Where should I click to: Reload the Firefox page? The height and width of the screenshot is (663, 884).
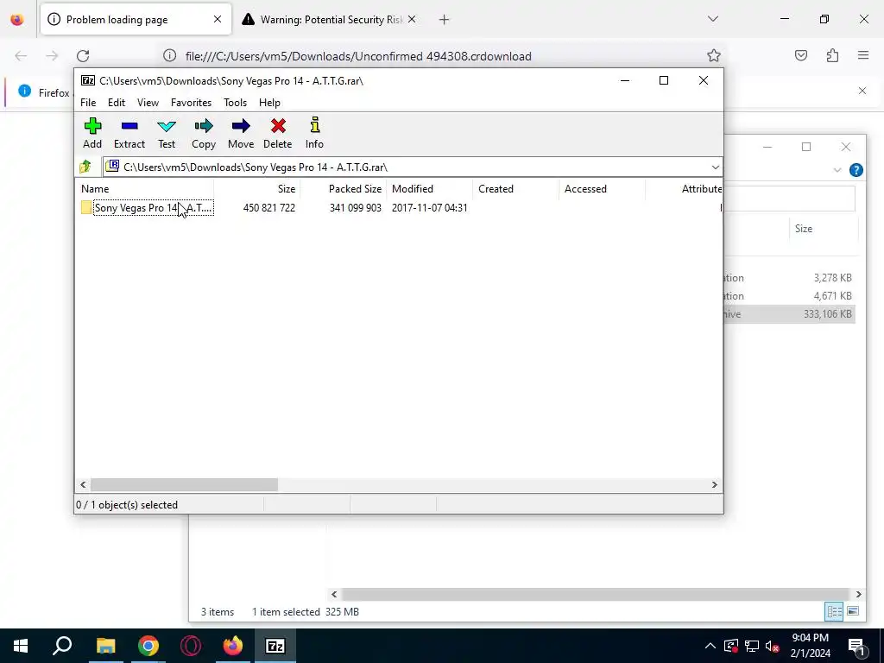click(83, 56)
